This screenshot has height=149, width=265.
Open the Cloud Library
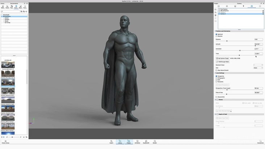point(5,142)
